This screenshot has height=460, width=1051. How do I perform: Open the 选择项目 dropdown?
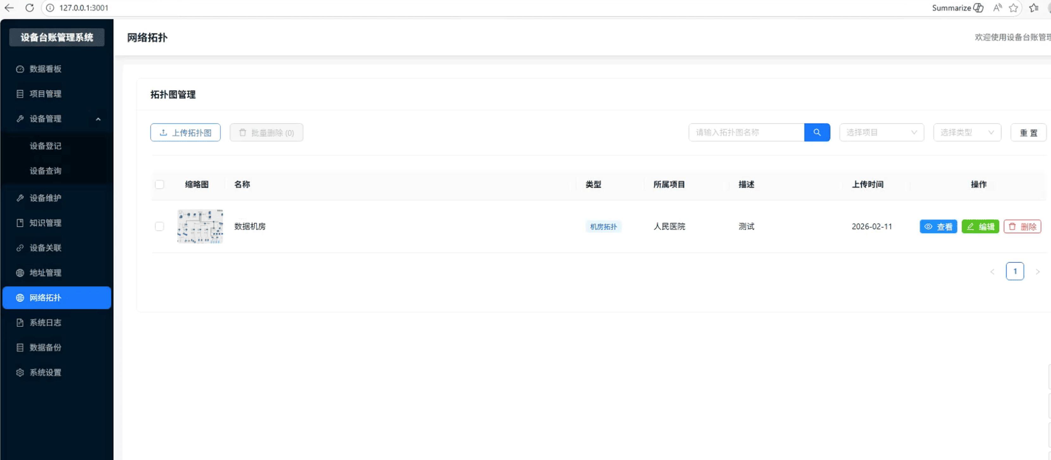(881, 133)
